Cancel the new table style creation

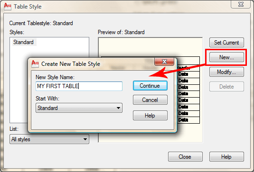[x=150, y=100]
